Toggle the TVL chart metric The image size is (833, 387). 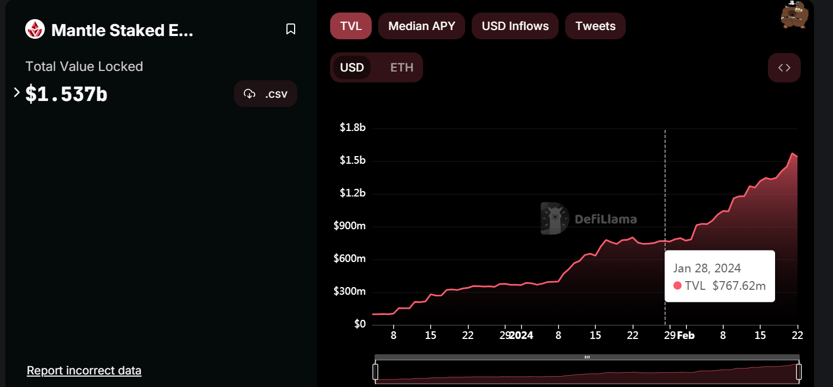pos(350,26)
